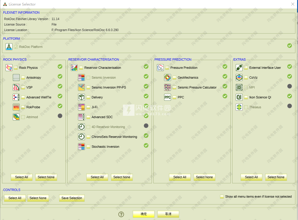Click Select None under Reservoir Characterisation
The image size is (298, 220).
point(122,177)
